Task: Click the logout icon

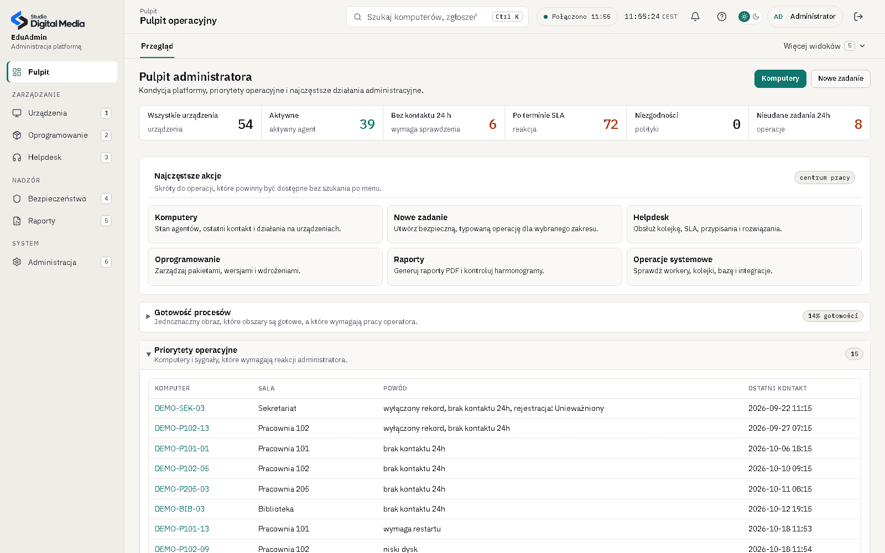Action: coord(858,17)
